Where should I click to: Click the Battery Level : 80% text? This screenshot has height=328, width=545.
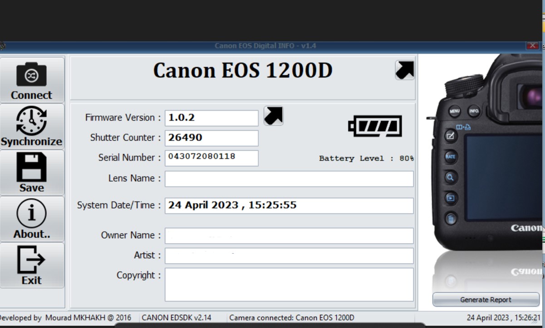coord(366,158)
